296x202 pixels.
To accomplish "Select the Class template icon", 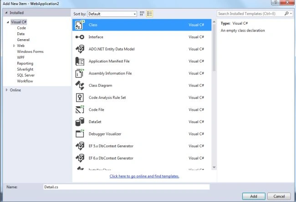I will 80,25.
